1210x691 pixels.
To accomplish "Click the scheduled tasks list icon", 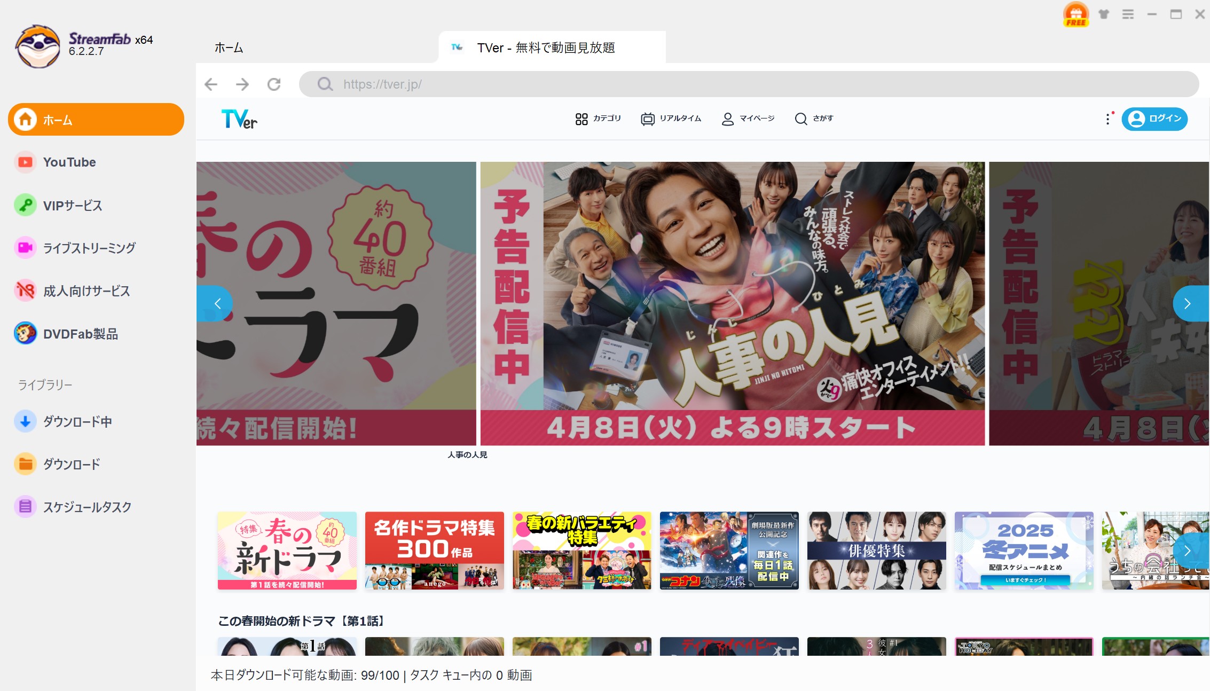I will click(x=25, y=507).
